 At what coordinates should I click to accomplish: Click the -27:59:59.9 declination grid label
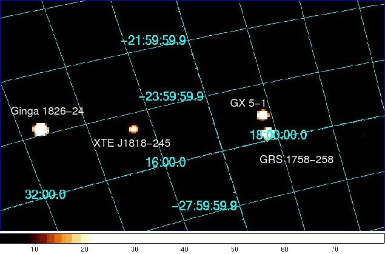(x=204, y=206)
